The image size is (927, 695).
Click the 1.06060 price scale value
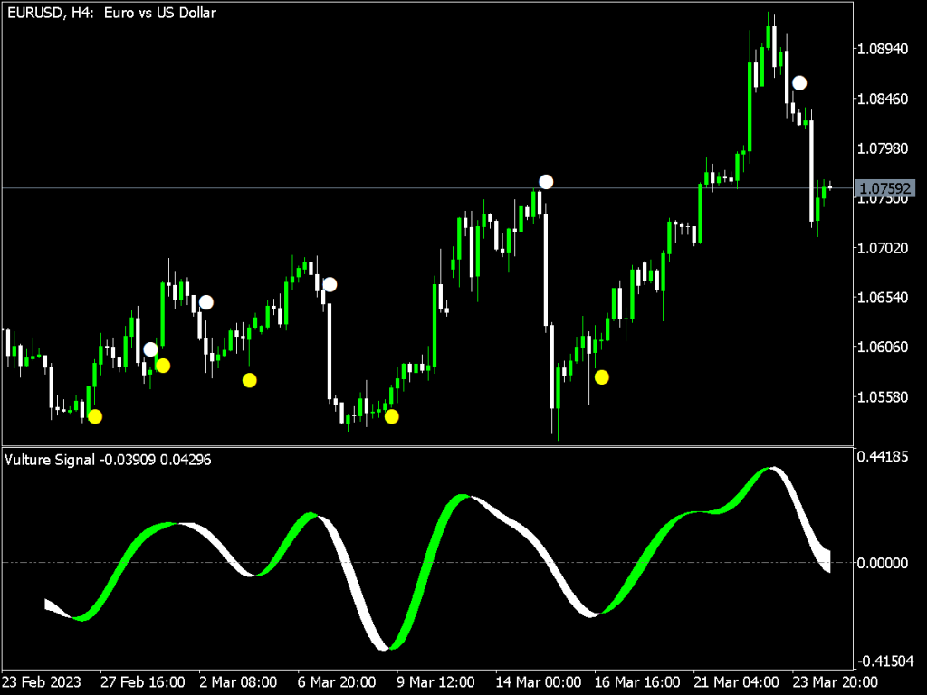pos(883,347)
